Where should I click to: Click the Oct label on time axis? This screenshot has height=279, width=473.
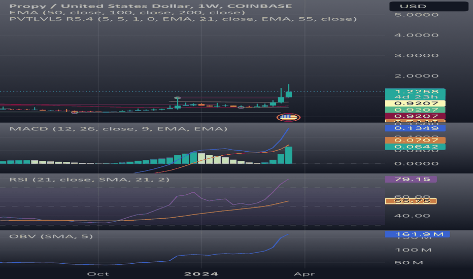[98, 274]
